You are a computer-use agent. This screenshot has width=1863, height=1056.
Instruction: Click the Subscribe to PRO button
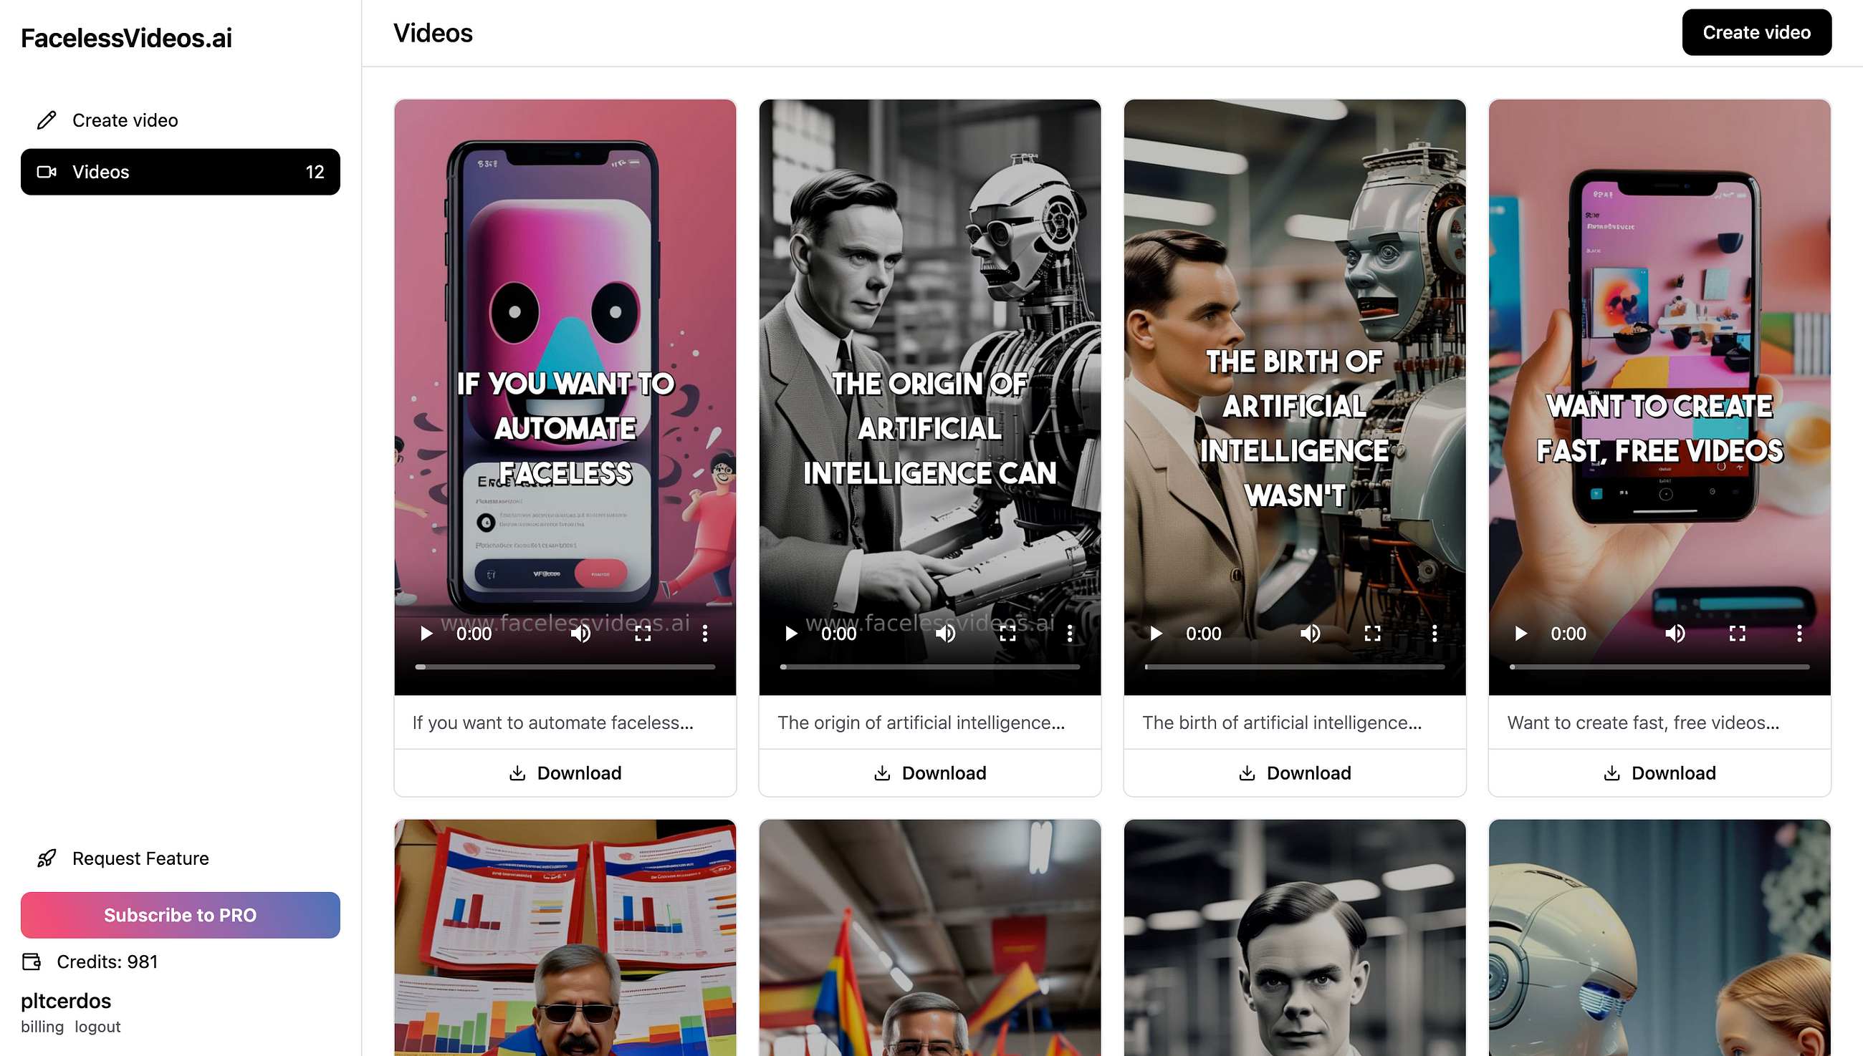(179, 914)
